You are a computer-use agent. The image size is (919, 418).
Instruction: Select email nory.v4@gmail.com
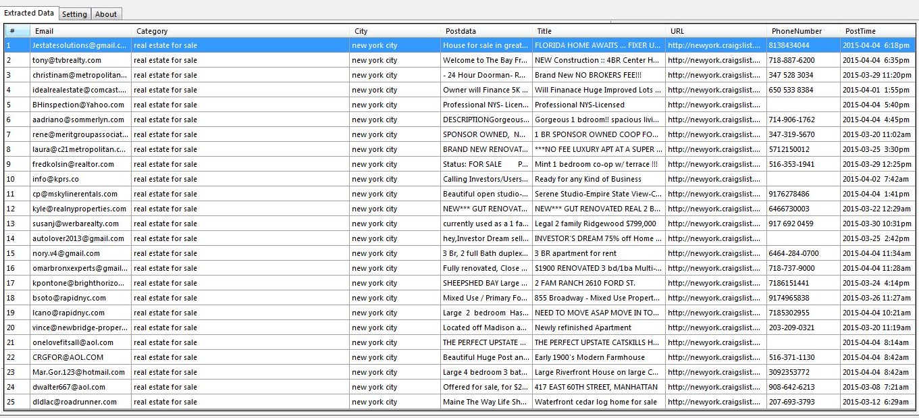coord(66,253)
